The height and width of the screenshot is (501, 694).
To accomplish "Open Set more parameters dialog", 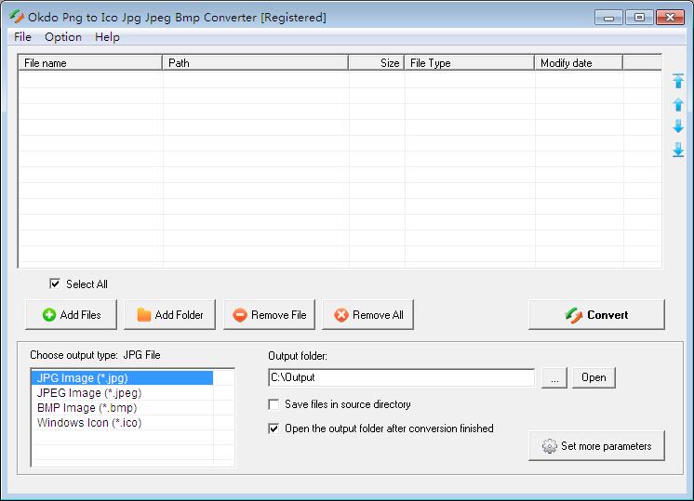I will pos(596,446).
